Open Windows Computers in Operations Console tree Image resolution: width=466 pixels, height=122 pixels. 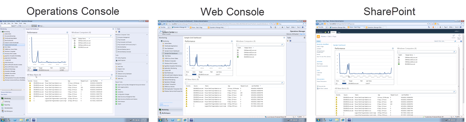click(10, 51)
